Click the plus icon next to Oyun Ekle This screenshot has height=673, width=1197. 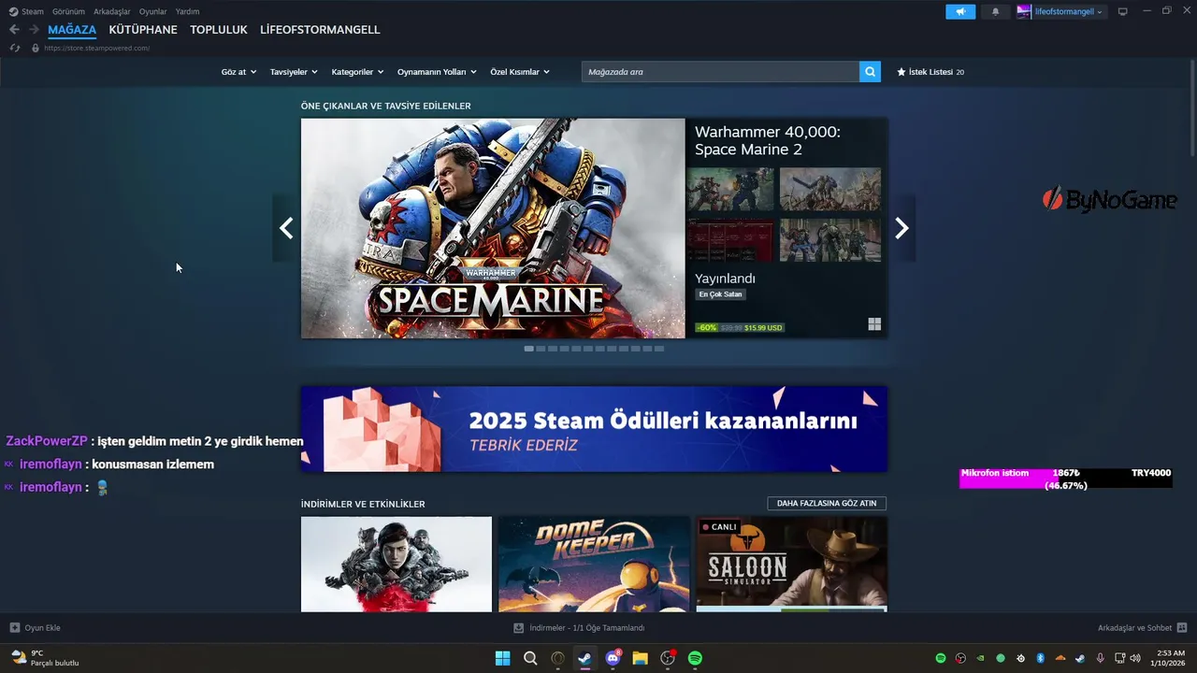(x=15, y=628)
